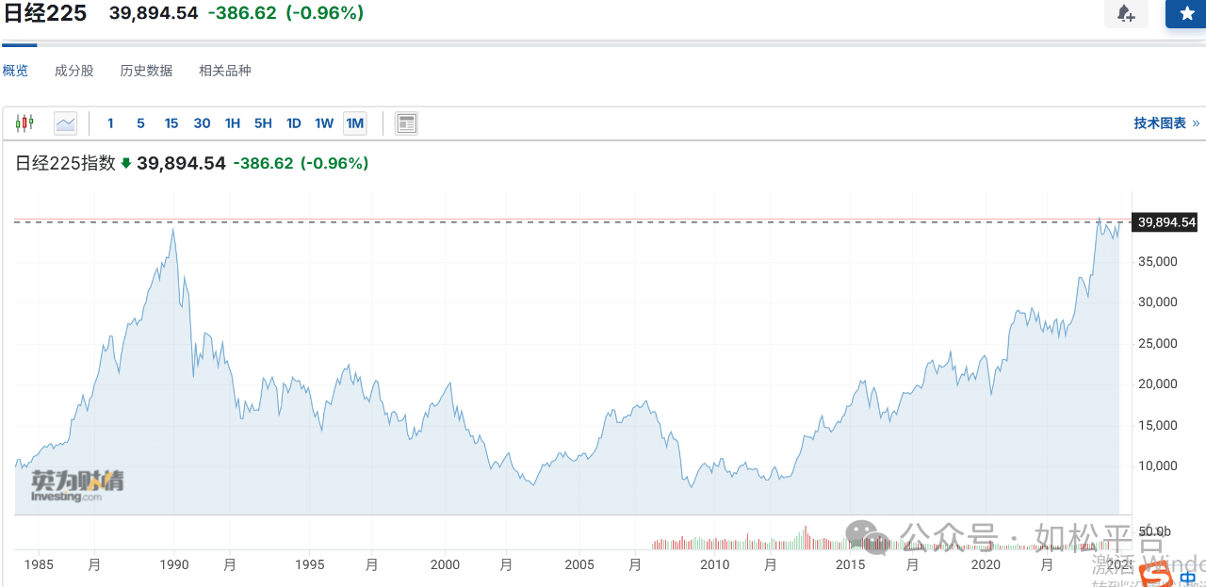1206x587 pixels.
Task: Click the 39,894.54 price label on the axis
Action: 1166,222
